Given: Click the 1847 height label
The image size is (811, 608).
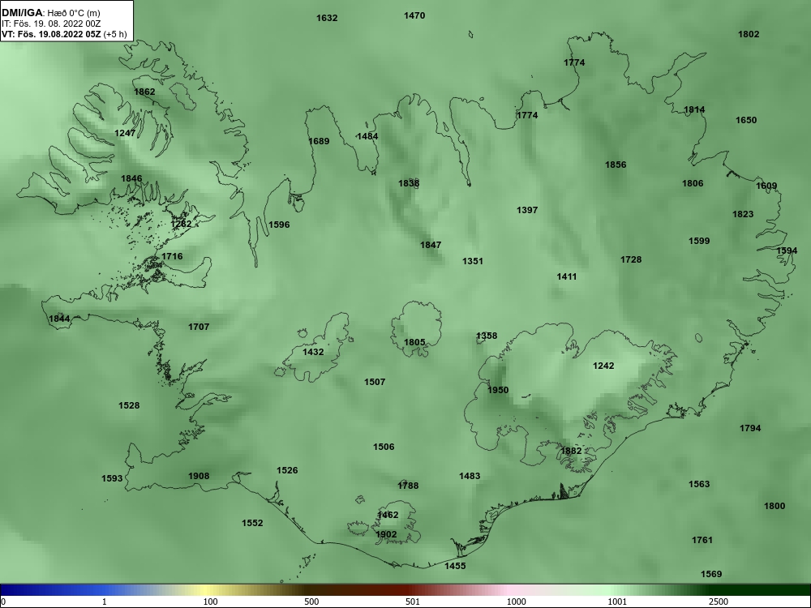Looking at the screenshot, I should point(431,245).
